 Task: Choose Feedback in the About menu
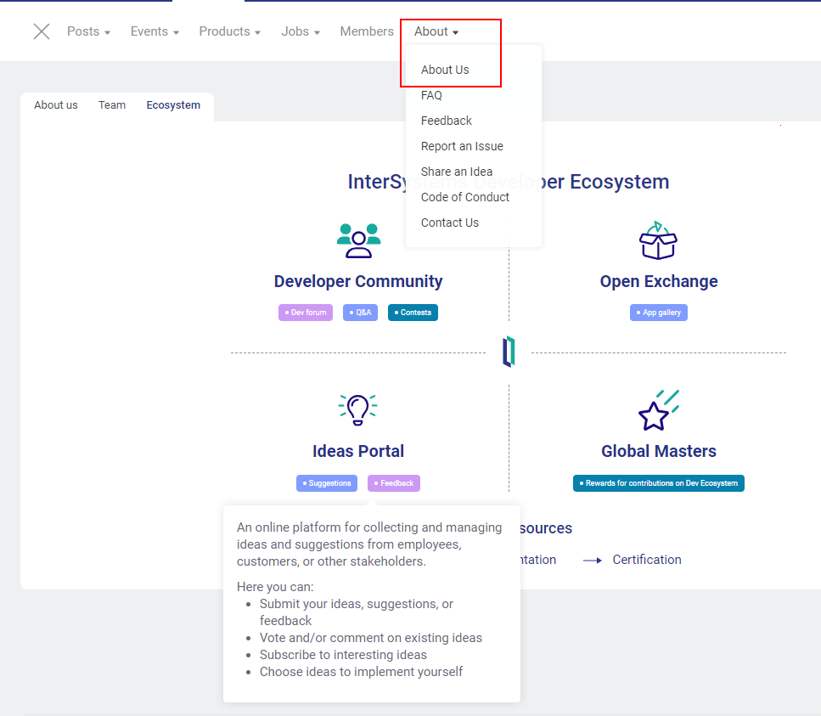pyautogui.click(x=446, y=121)
